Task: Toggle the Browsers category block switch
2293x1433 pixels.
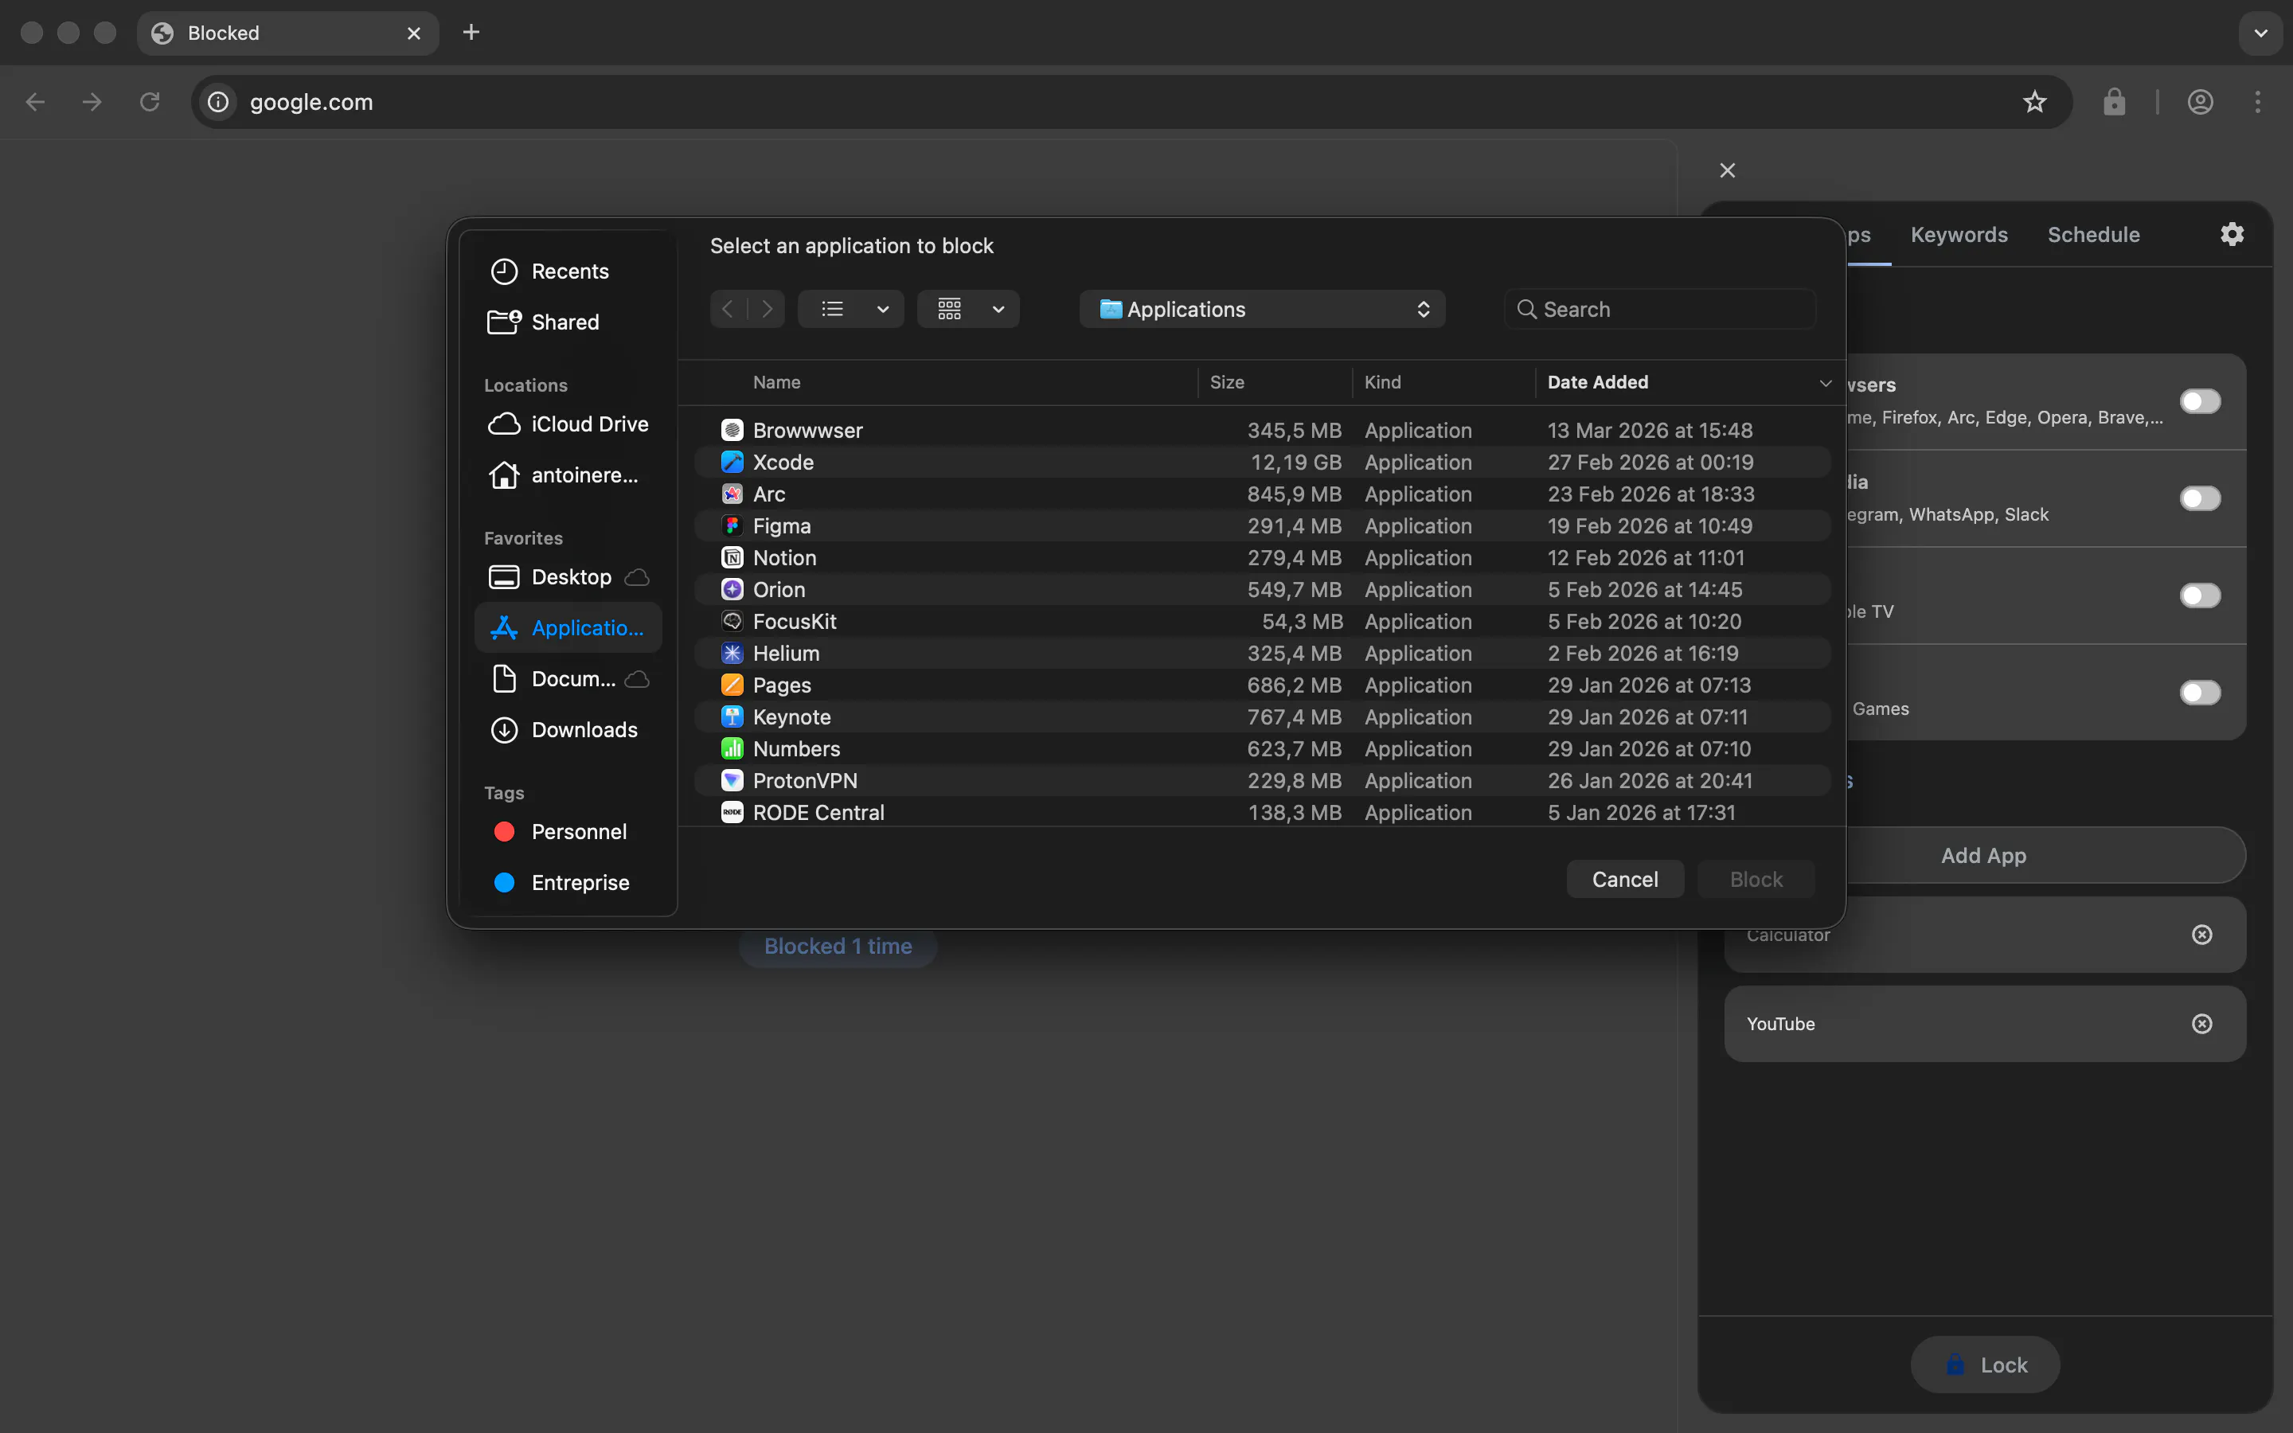Action: pos(2199,401)
